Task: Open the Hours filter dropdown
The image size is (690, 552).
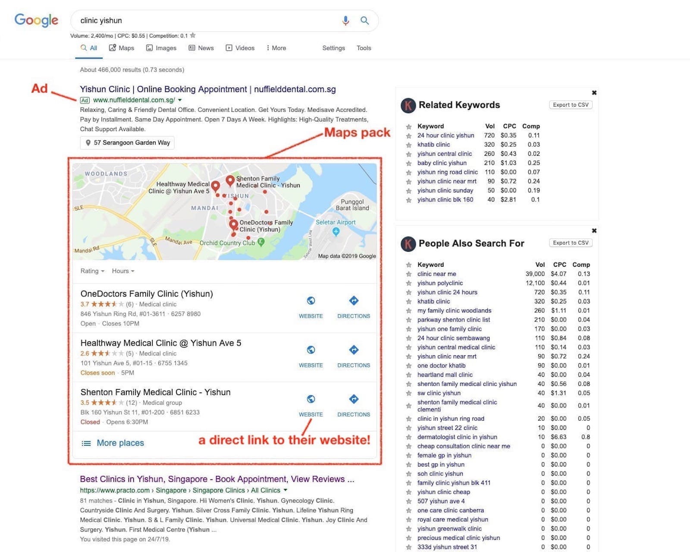Action: [x=123, y=271]
